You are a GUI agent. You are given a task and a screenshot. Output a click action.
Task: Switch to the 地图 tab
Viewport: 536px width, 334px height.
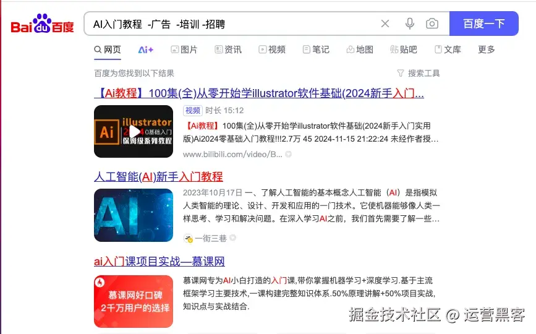click(x=360, y=49)
